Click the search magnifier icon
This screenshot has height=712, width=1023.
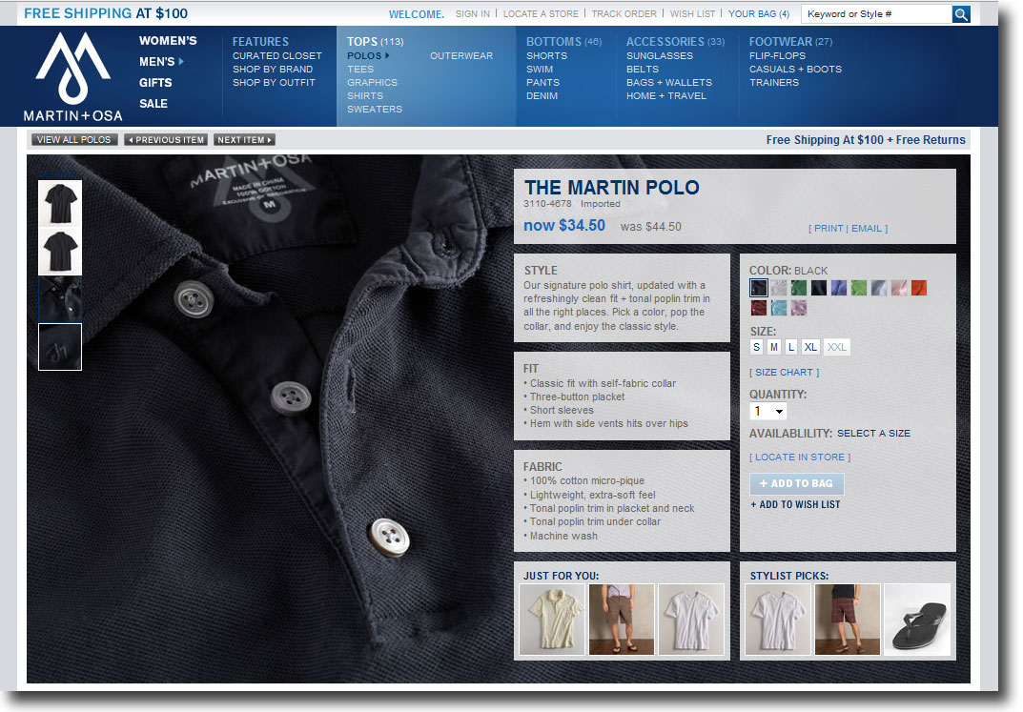(960, 13)
